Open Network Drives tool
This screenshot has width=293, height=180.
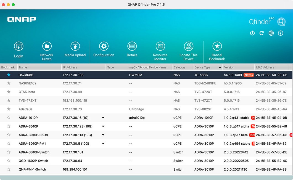(x=47, y=46)
